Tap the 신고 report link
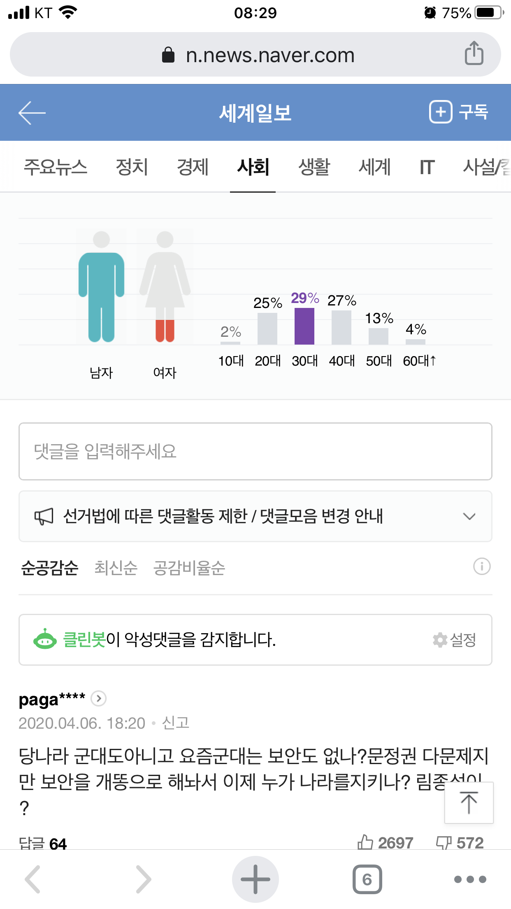Screen dimensions: 511x909 tap(176, 723)
